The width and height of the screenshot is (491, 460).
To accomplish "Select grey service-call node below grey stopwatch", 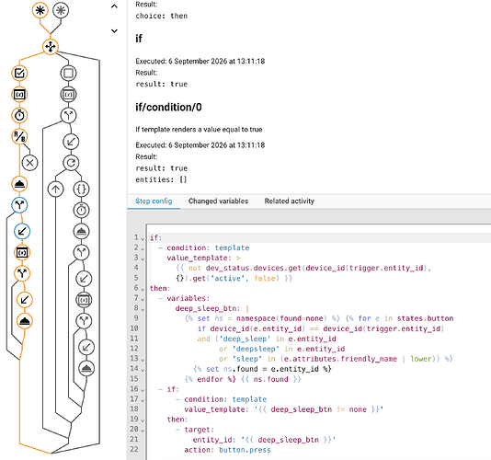I will click(82, 231).
